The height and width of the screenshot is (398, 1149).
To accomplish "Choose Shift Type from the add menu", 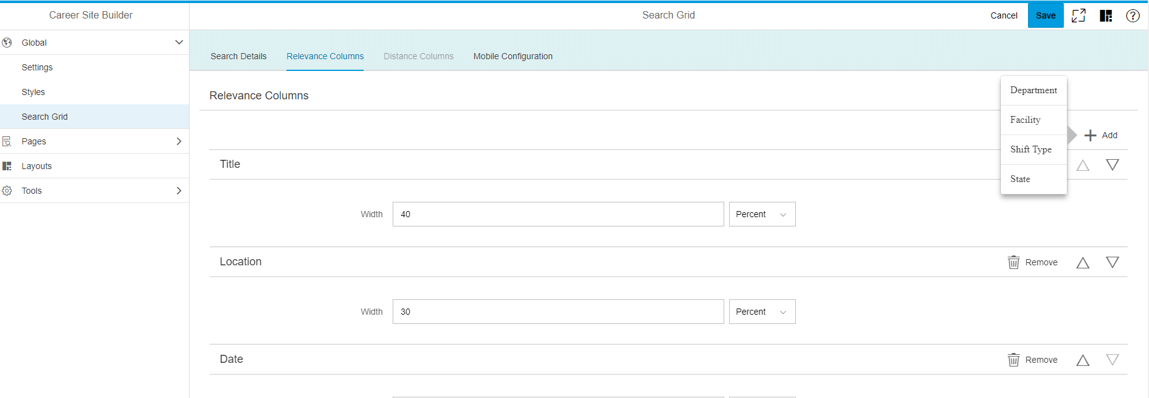I will pos(1034,149).
